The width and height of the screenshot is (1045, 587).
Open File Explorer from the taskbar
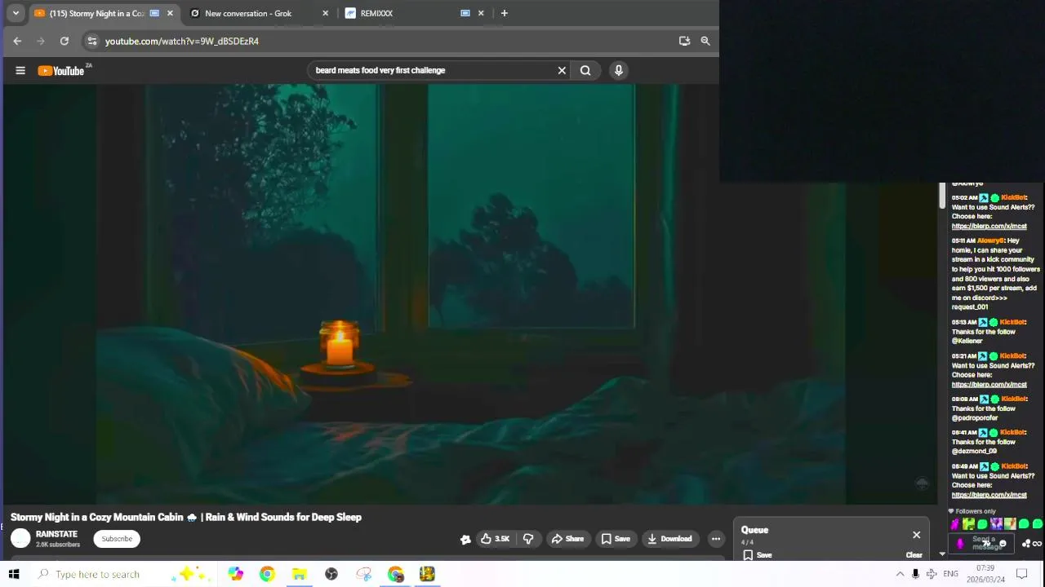click(299, 574)
